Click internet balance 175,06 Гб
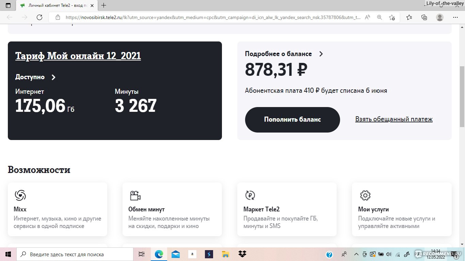Screen dimensions: 465x261 [x=45, y=106]
